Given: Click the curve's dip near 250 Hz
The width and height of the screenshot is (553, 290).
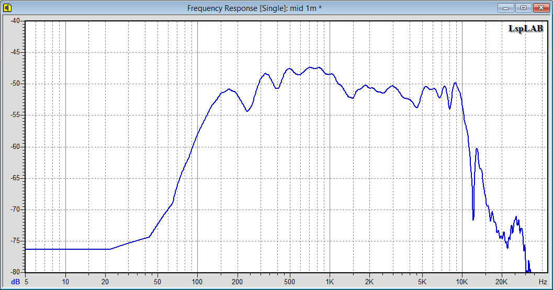Looking at the screenshot, I should [247, 111].
